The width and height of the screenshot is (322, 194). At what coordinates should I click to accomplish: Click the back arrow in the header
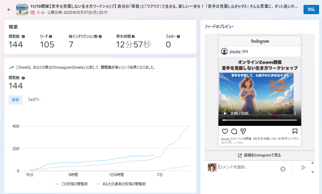pyautogui.click(x=9, y=9)
